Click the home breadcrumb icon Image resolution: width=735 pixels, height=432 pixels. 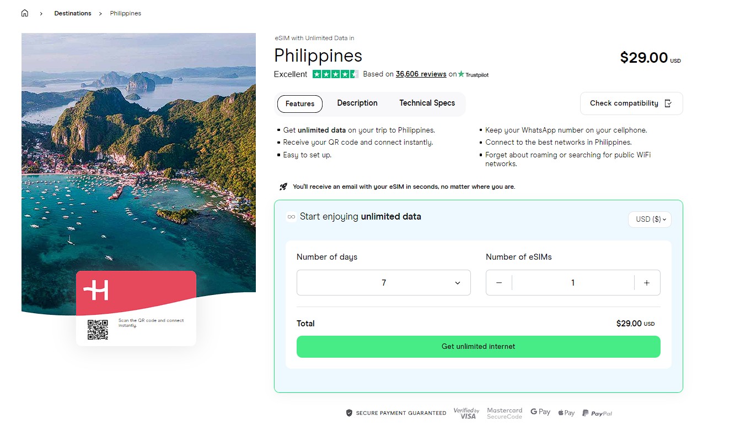pos(24,12)
